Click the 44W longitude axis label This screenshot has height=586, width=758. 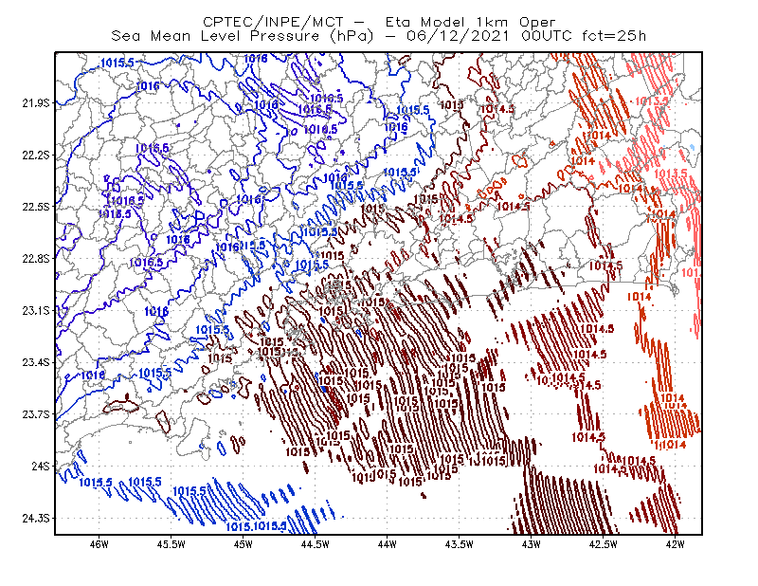click(388, 544)
